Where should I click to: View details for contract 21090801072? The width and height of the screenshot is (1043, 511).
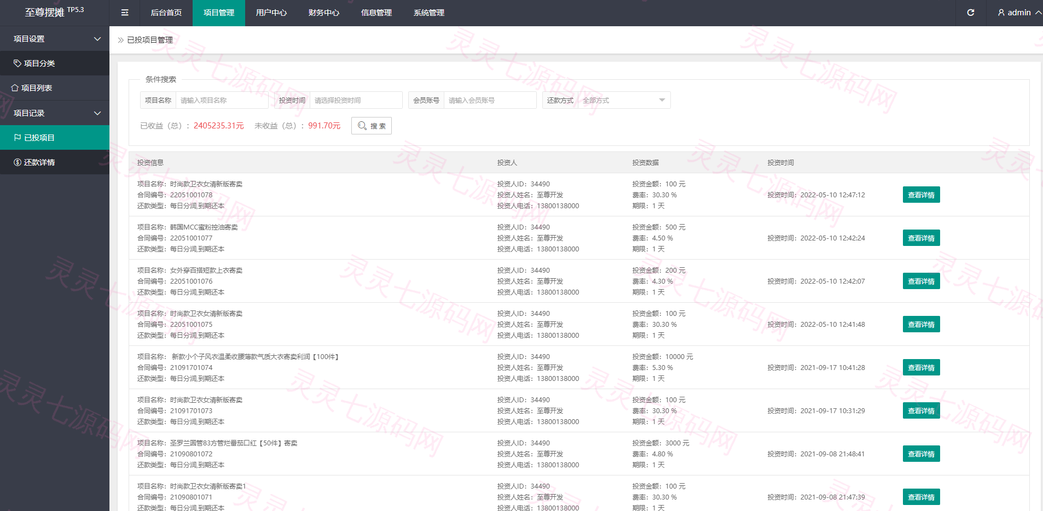(x=921, y=454)
